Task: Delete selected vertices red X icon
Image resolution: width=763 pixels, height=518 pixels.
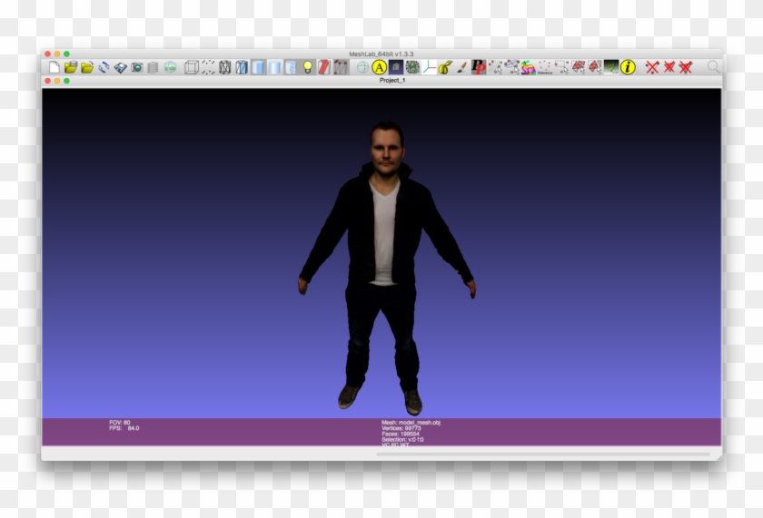Action: (652, 67)
